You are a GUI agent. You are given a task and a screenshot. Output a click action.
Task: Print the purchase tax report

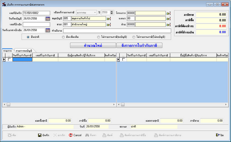[133, 135]
